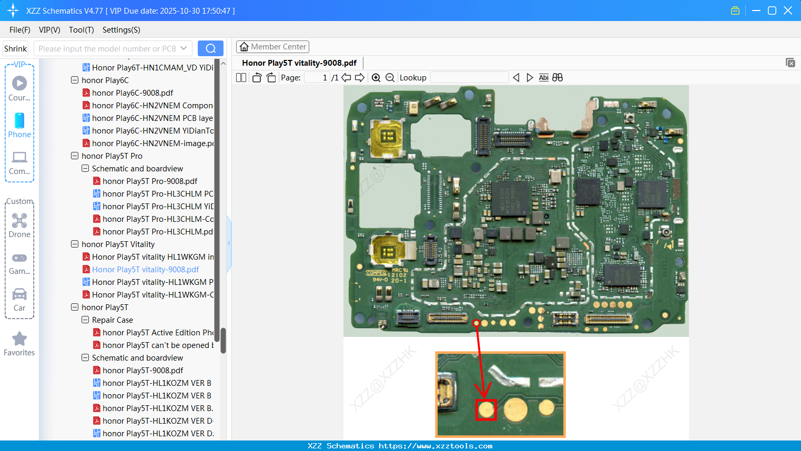Rotate the page counterclockwise
This screenshot has height=451, width=801.
pyautogui.click(x=257, y=78)
